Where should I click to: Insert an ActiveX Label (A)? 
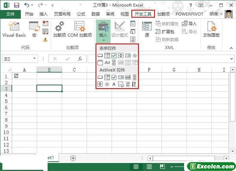pos(114,84)
